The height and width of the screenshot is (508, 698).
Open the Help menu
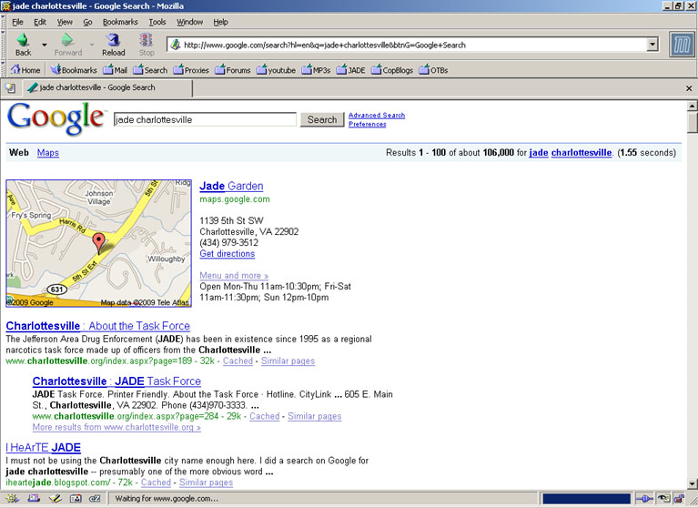(x=220, y=22)
